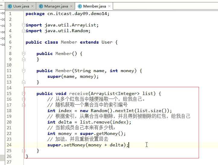
Task: Close the User.java tab
Action: [32, 6]
